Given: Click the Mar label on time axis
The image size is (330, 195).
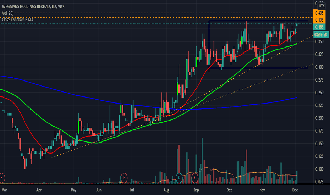Looking at the screenshot, I should pos(4,190).
